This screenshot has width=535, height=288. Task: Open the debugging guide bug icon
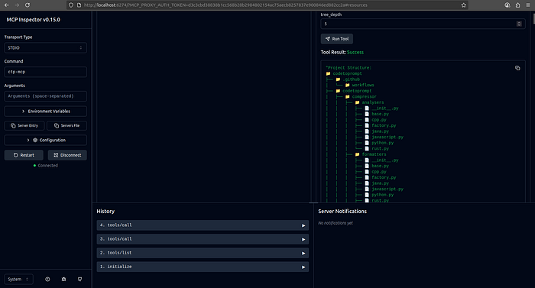(63, 279)
